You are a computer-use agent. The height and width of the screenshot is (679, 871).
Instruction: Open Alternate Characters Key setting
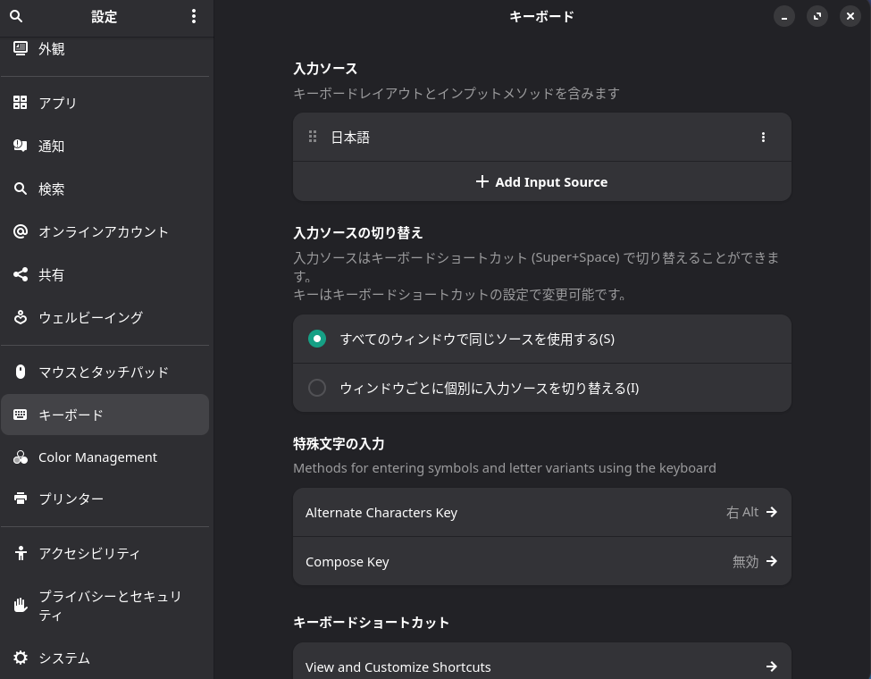pos(541,513)
